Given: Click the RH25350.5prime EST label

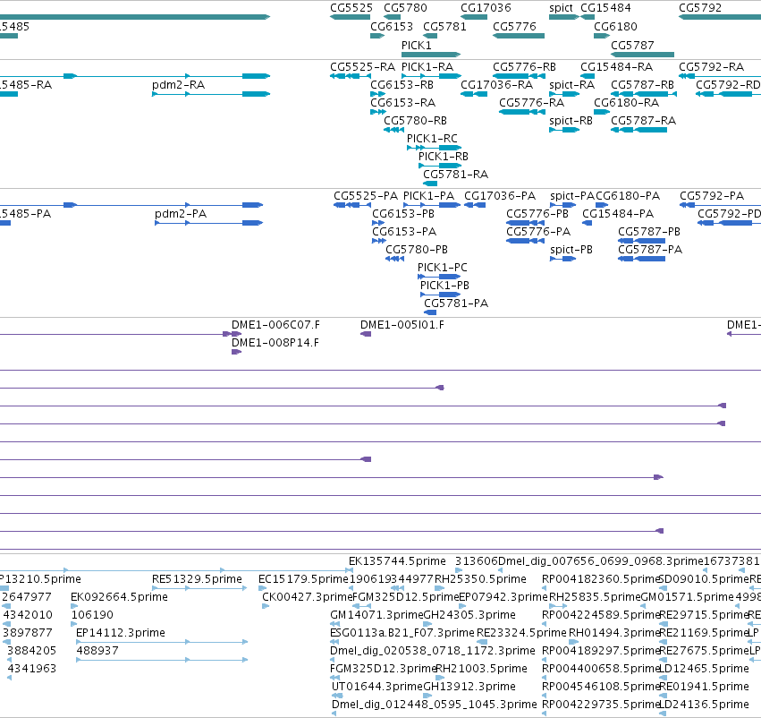Looking at the screenshot, I should [480, 579].
